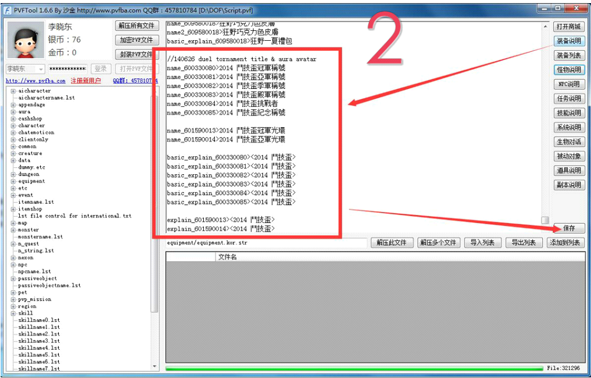Click the password input field

(67, 69)
